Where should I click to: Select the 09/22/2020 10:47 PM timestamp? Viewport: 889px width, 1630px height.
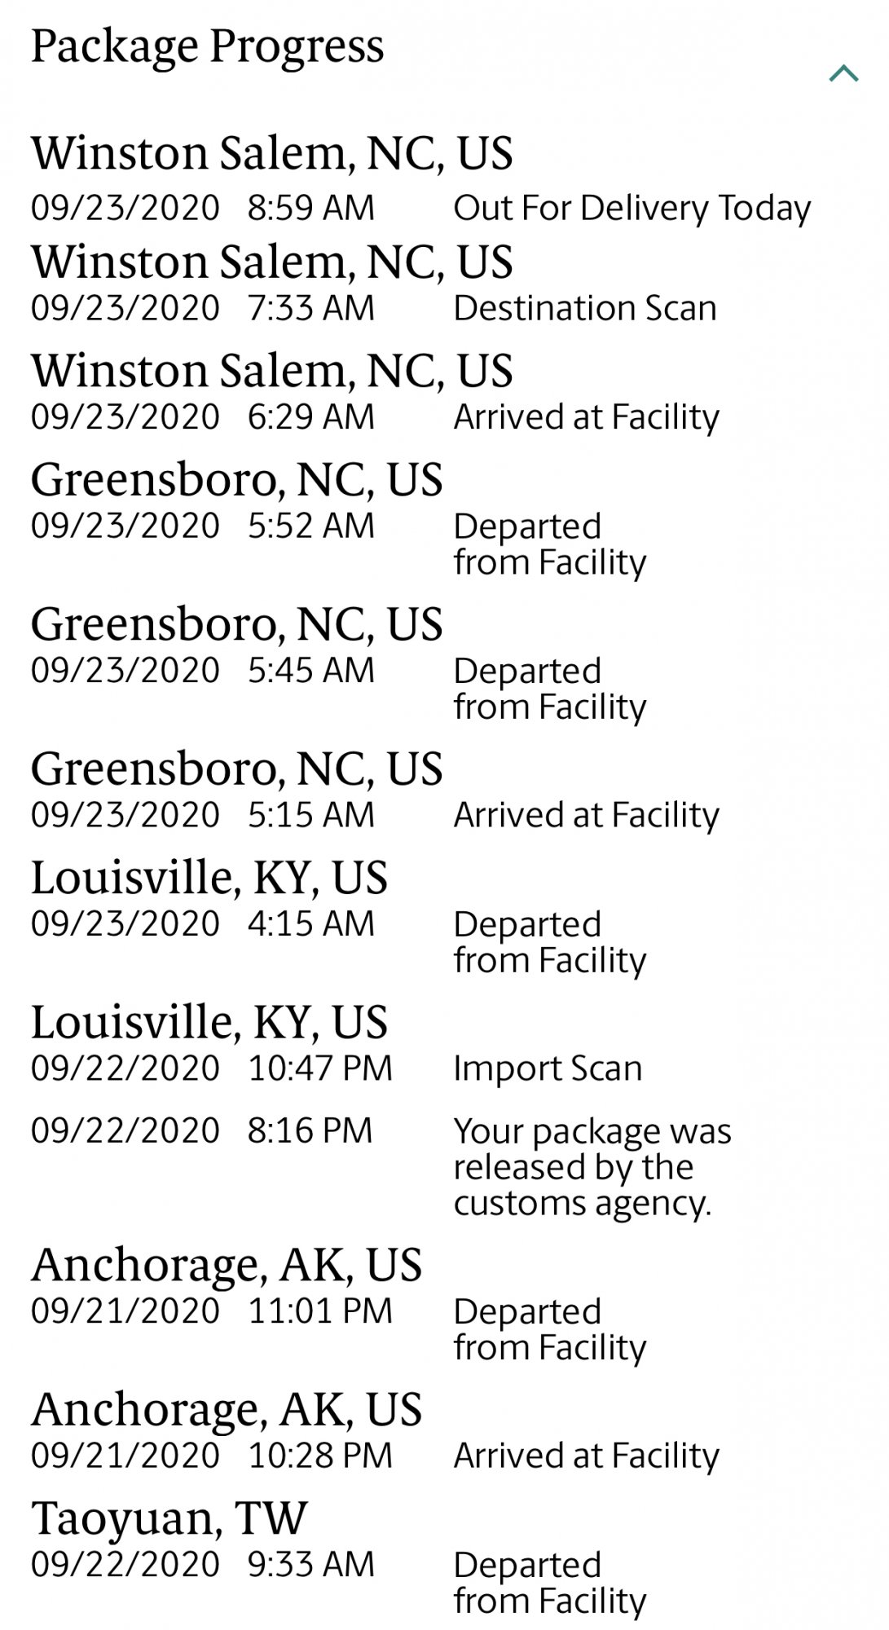212,1068
